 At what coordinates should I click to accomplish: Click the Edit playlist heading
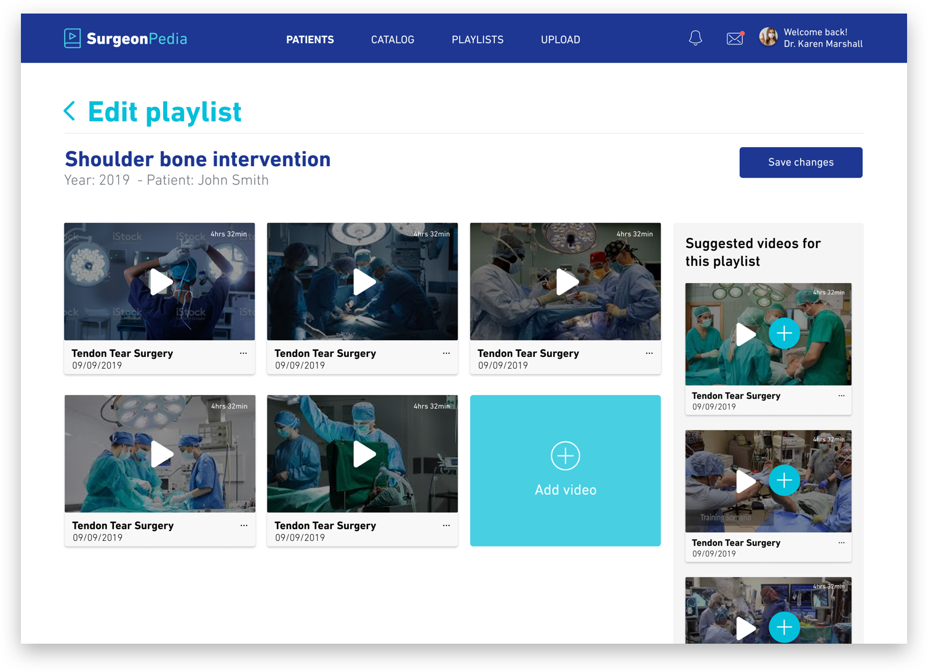point(165,112)
